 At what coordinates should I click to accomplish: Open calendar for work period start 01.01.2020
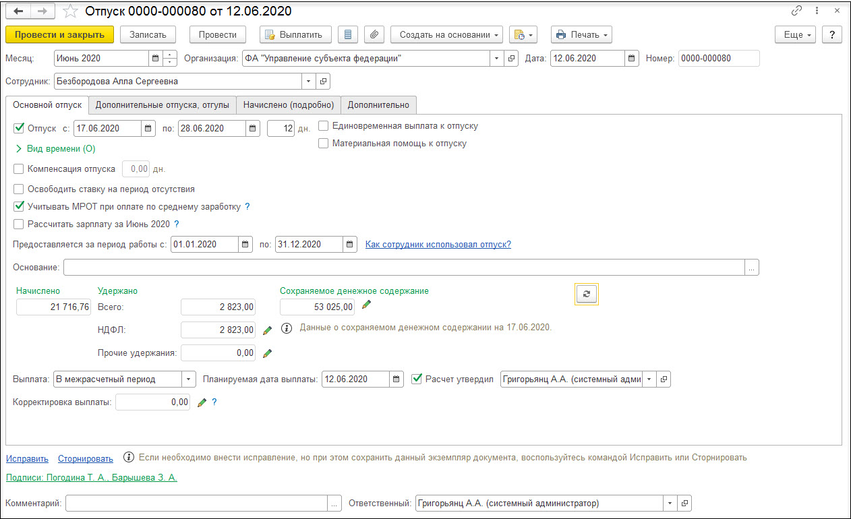coord(246,244)
